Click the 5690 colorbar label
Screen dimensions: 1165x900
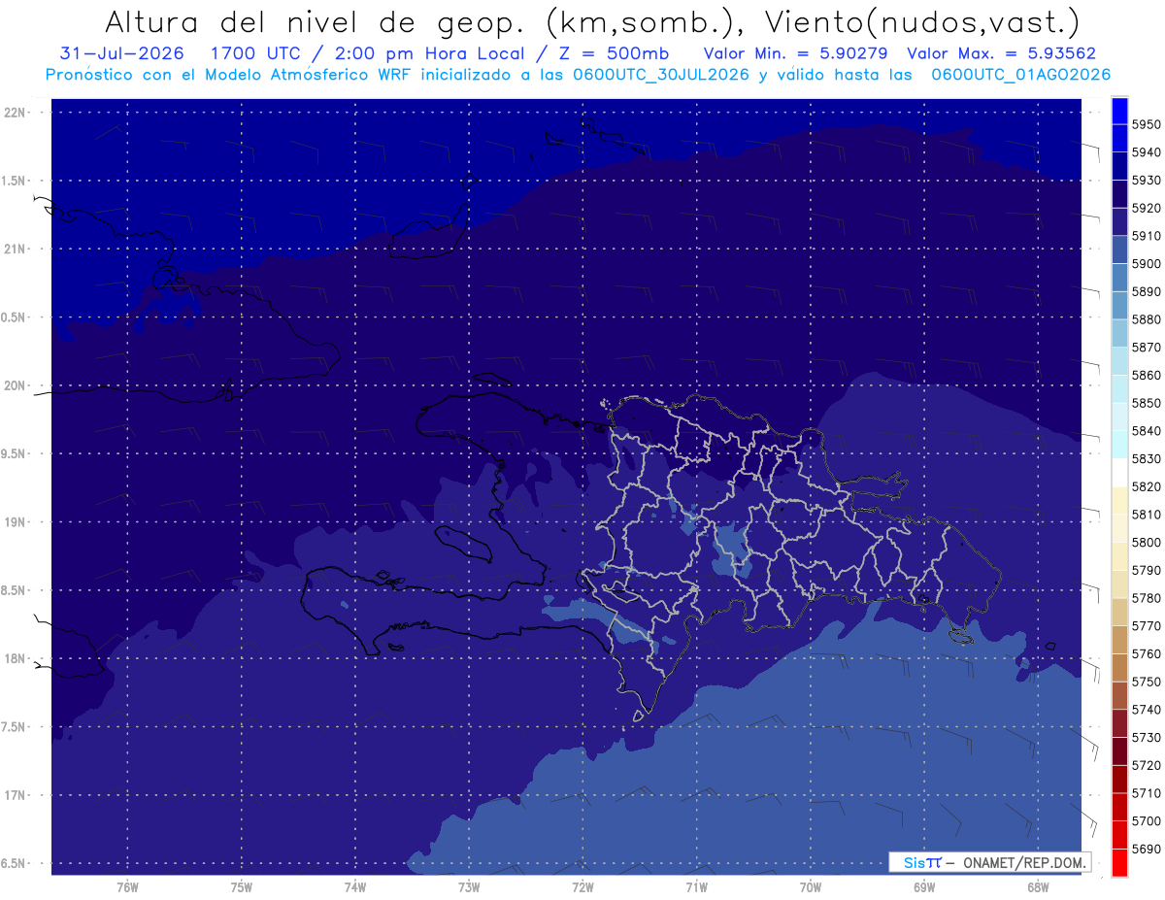(1147, 849)
